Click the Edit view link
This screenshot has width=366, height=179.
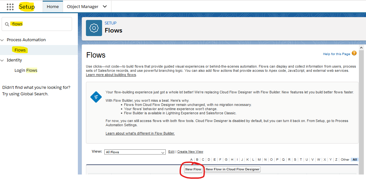point(171,152)
